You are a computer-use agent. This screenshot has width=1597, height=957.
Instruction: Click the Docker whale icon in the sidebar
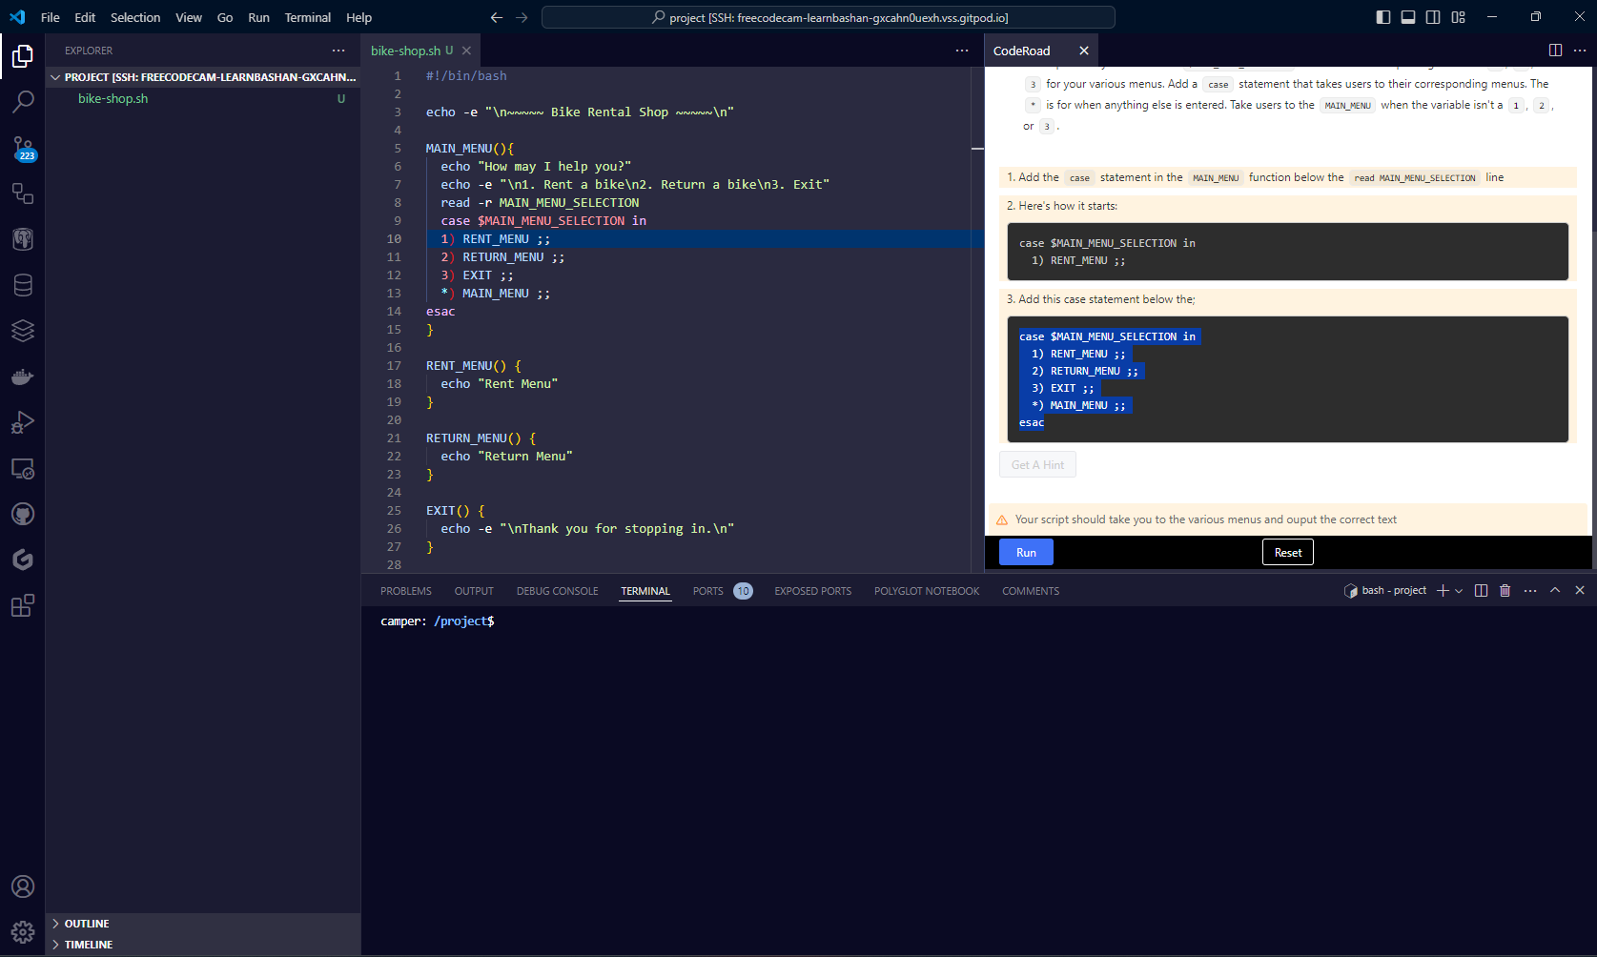tap(23, 376)
